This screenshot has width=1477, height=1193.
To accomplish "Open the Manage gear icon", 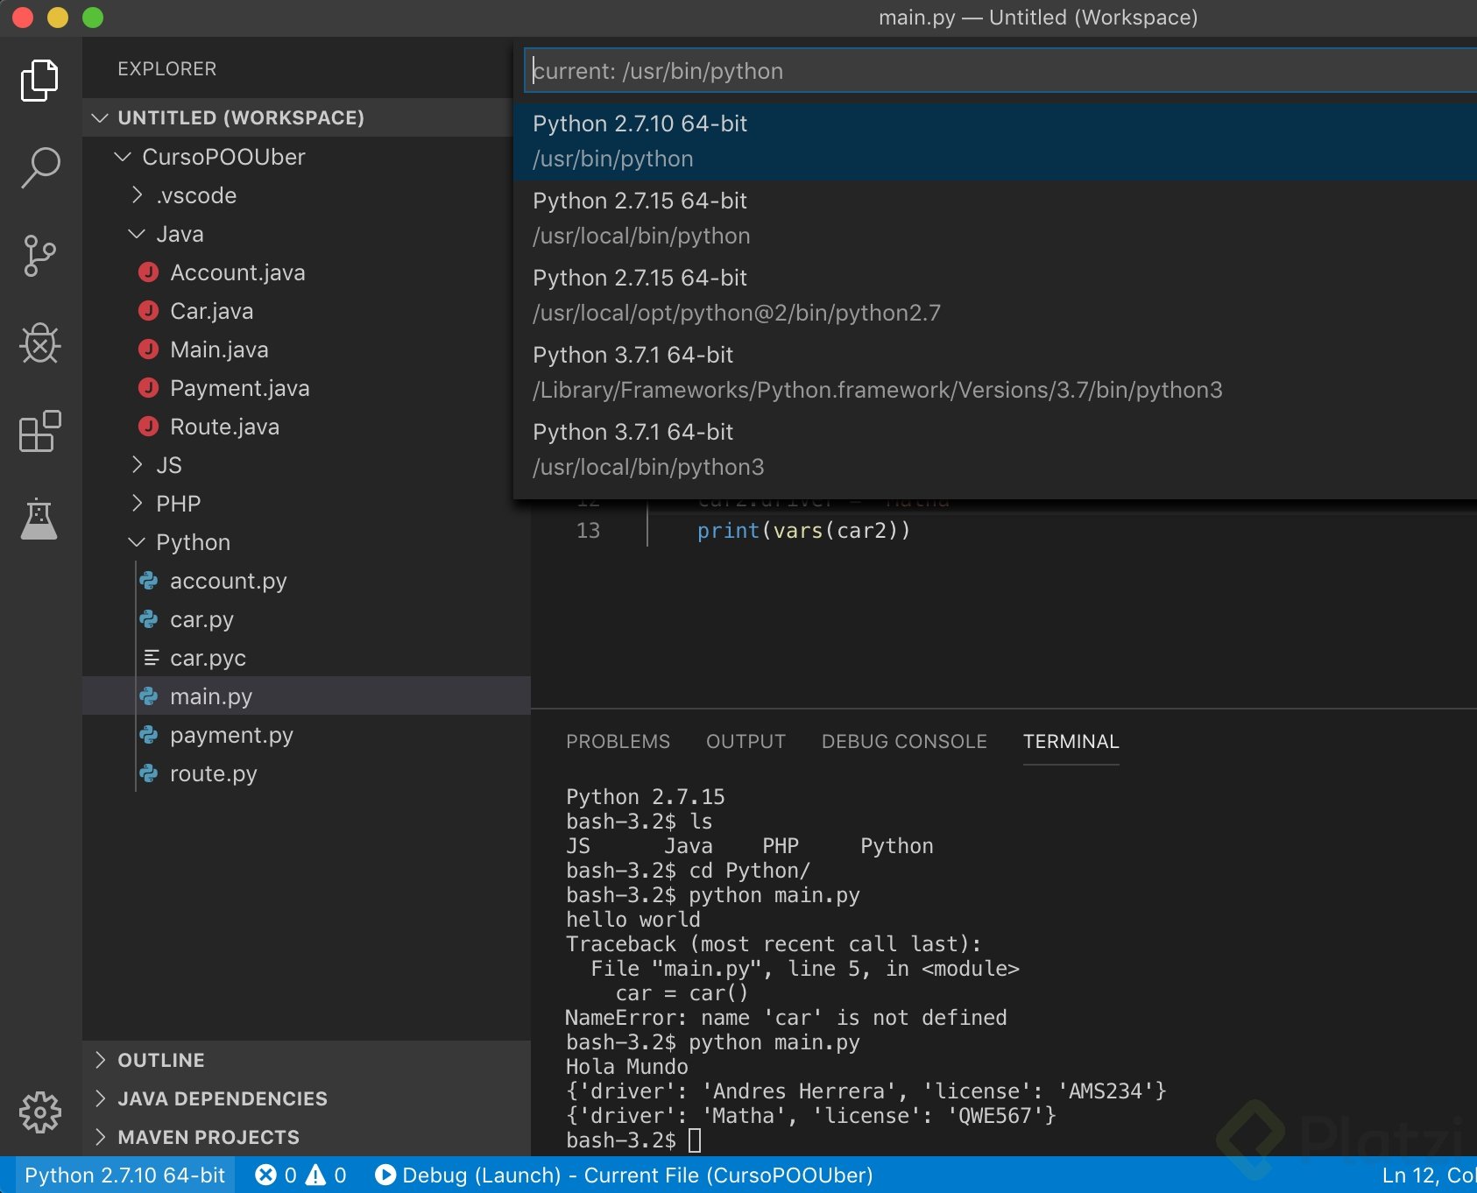I will tap(39, 1112).
